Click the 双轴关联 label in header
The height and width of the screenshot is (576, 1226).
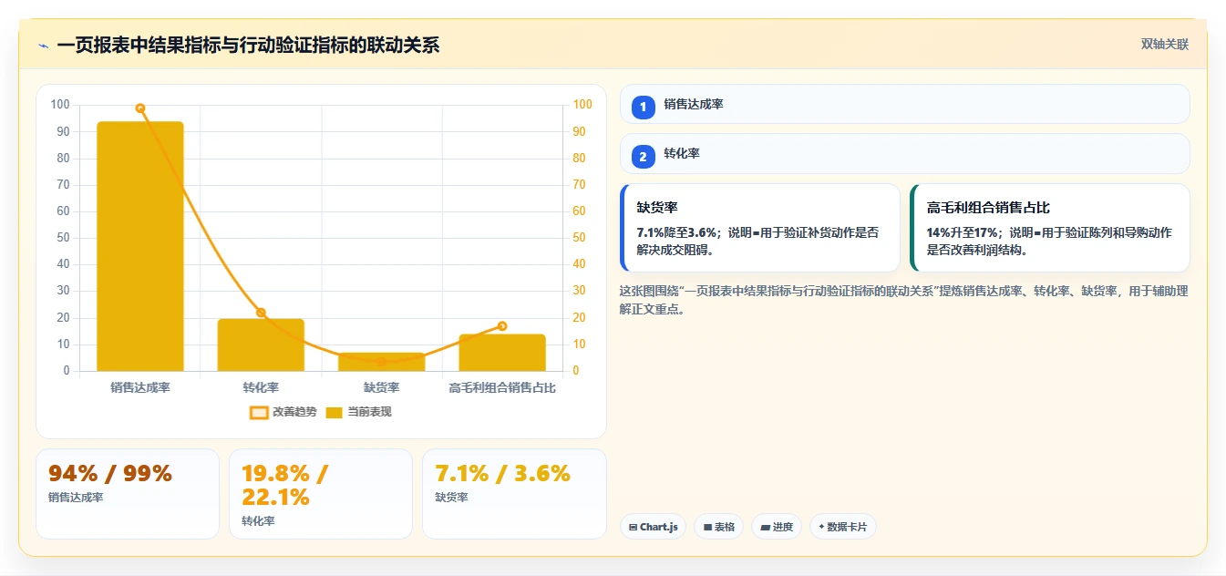[x=1164, y=45]
